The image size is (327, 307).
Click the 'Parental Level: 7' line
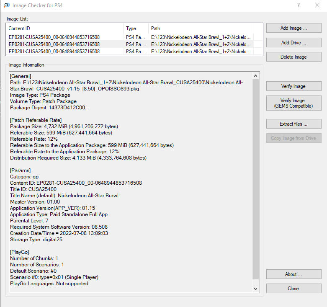tap(29, 221)
